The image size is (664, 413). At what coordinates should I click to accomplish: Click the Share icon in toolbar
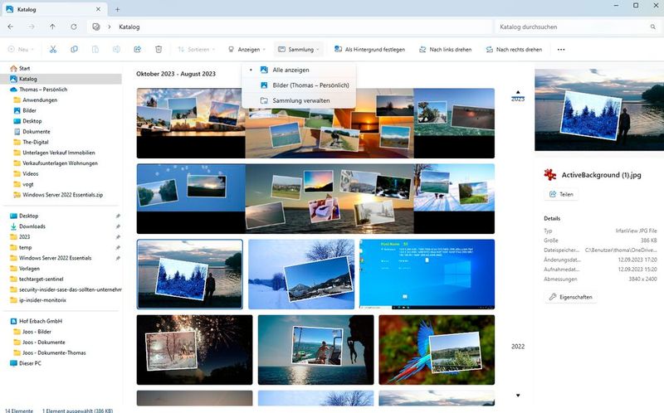coord(137,50)
